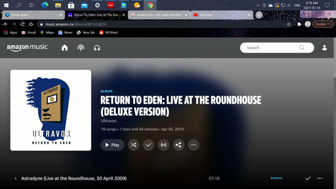Image resolution: width=336 pixels, height=189 pixels.
Task: Go to the browser home page
Action: point(31,24)
